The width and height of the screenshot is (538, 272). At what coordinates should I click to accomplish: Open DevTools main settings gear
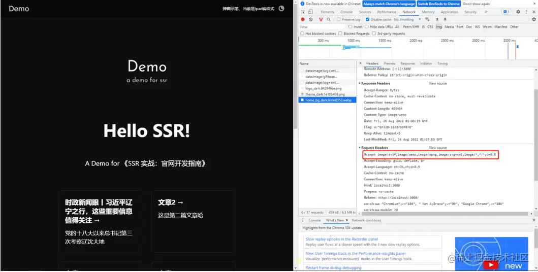point(518,12)
